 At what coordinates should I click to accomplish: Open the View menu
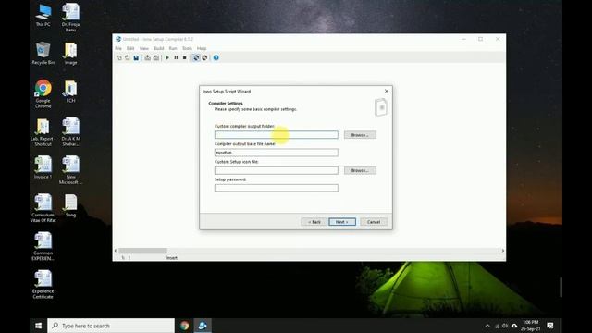(x=144, y=48)
